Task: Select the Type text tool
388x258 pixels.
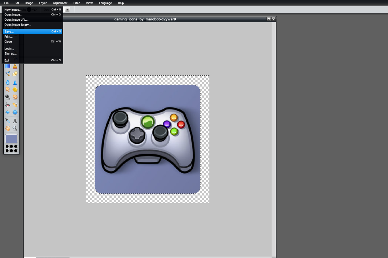Action: [15, 121]
